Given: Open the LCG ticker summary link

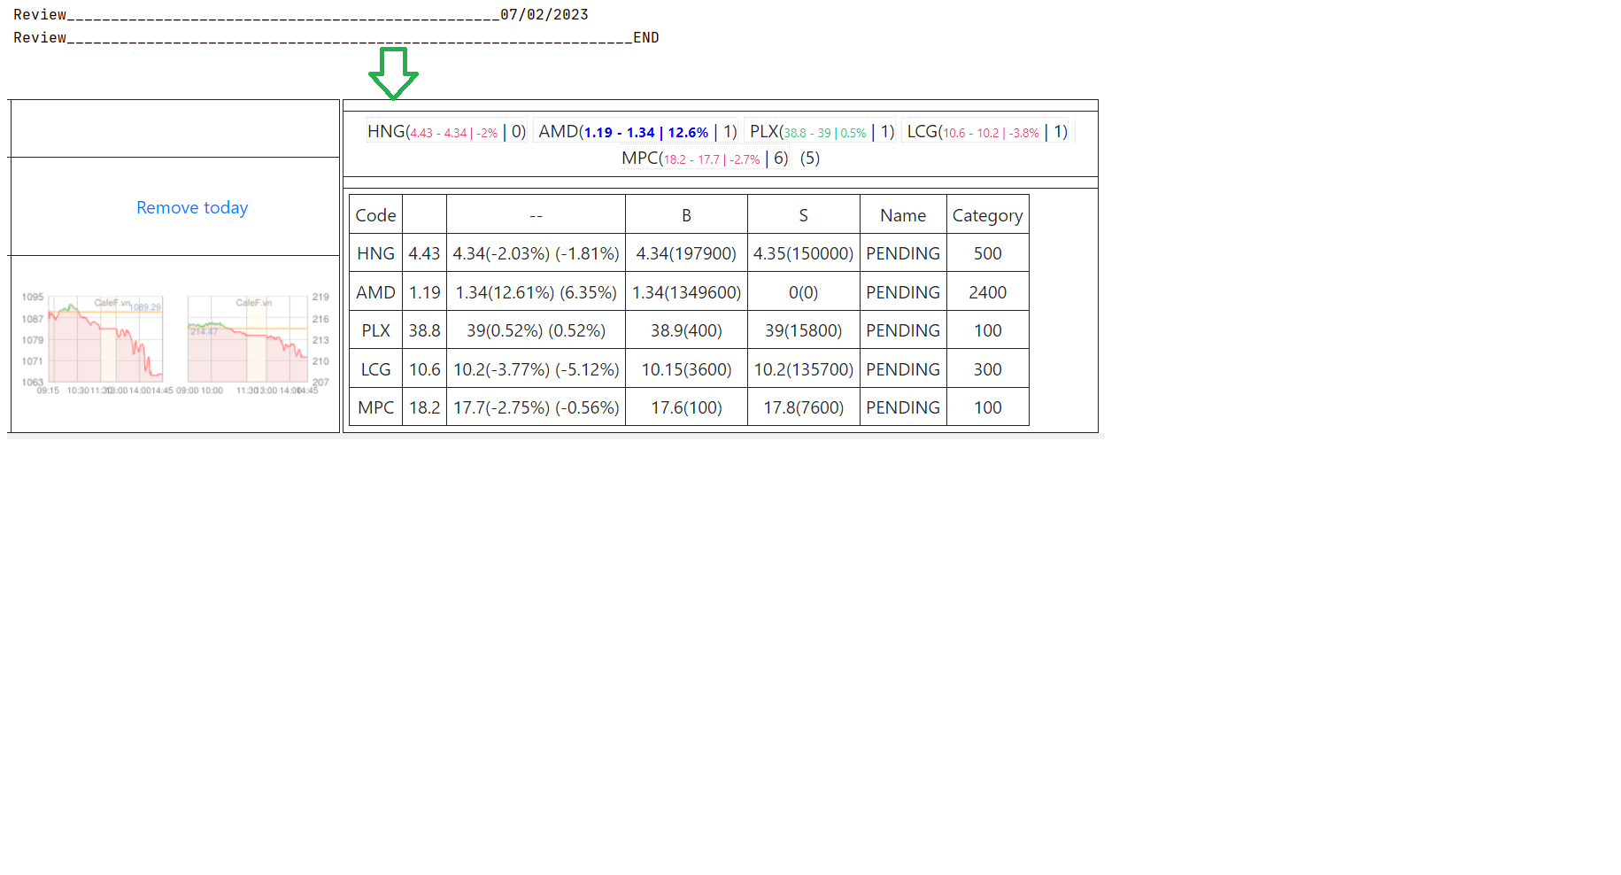Looking at the screenshot, I should click(987, 132).
